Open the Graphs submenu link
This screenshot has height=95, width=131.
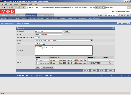point(54,18)
